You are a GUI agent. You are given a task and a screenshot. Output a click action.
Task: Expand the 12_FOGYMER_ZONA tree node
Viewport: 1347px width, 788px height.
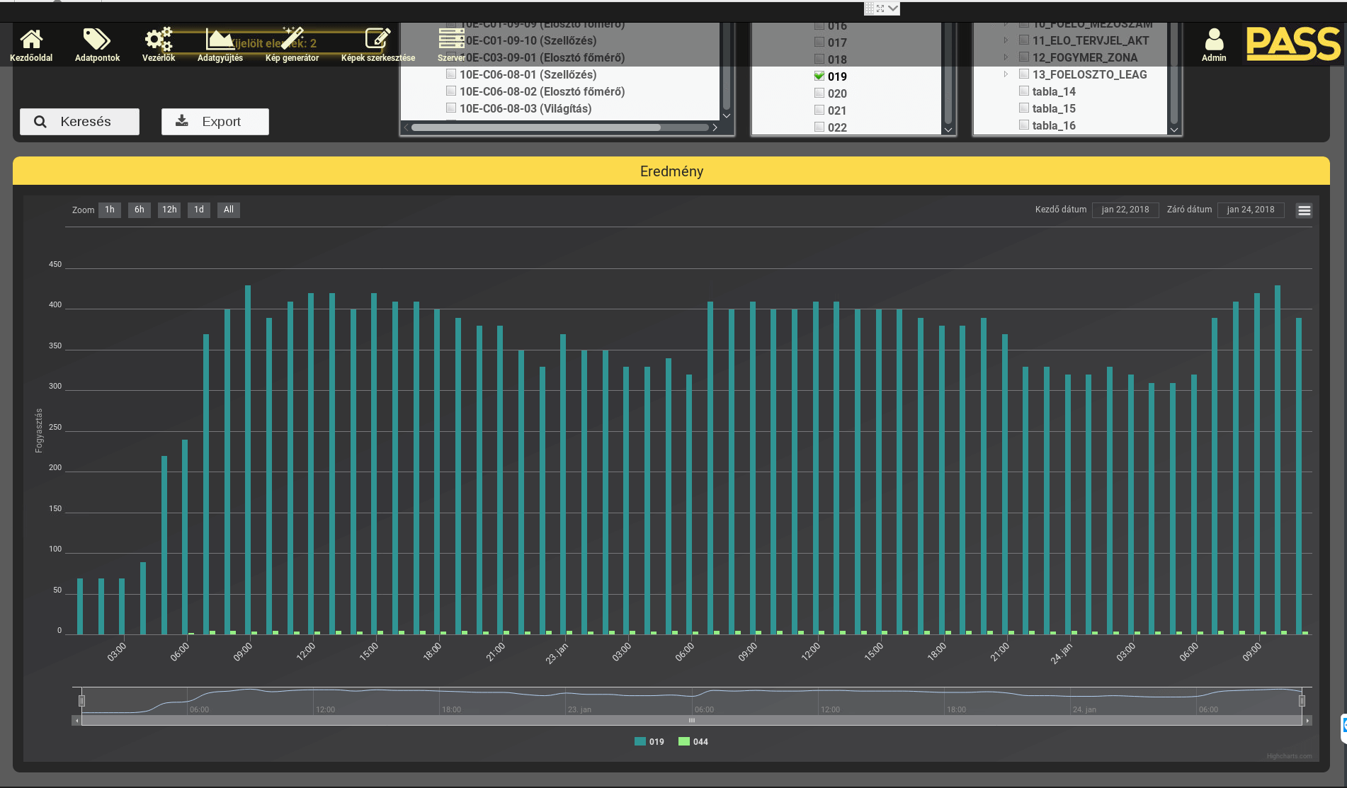coord(1006,57)
